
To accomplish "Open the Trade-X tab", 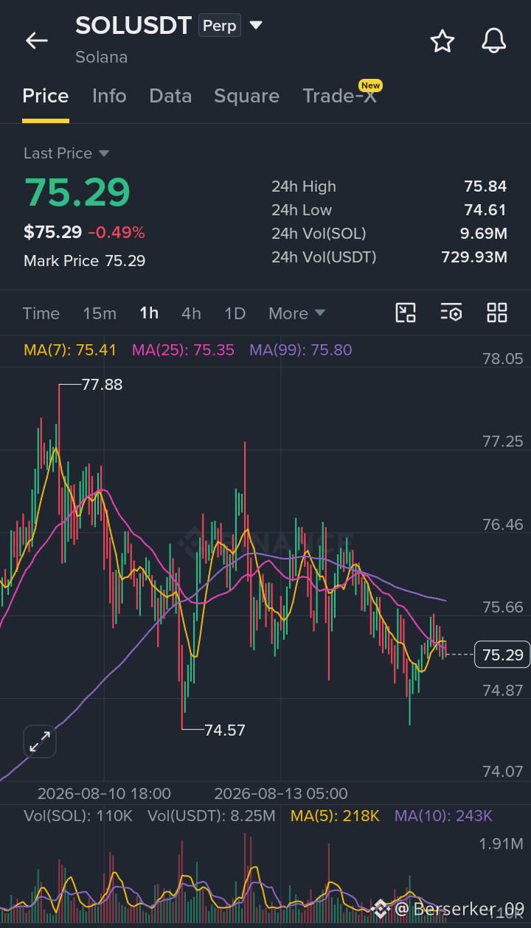I will coord(339,96).
